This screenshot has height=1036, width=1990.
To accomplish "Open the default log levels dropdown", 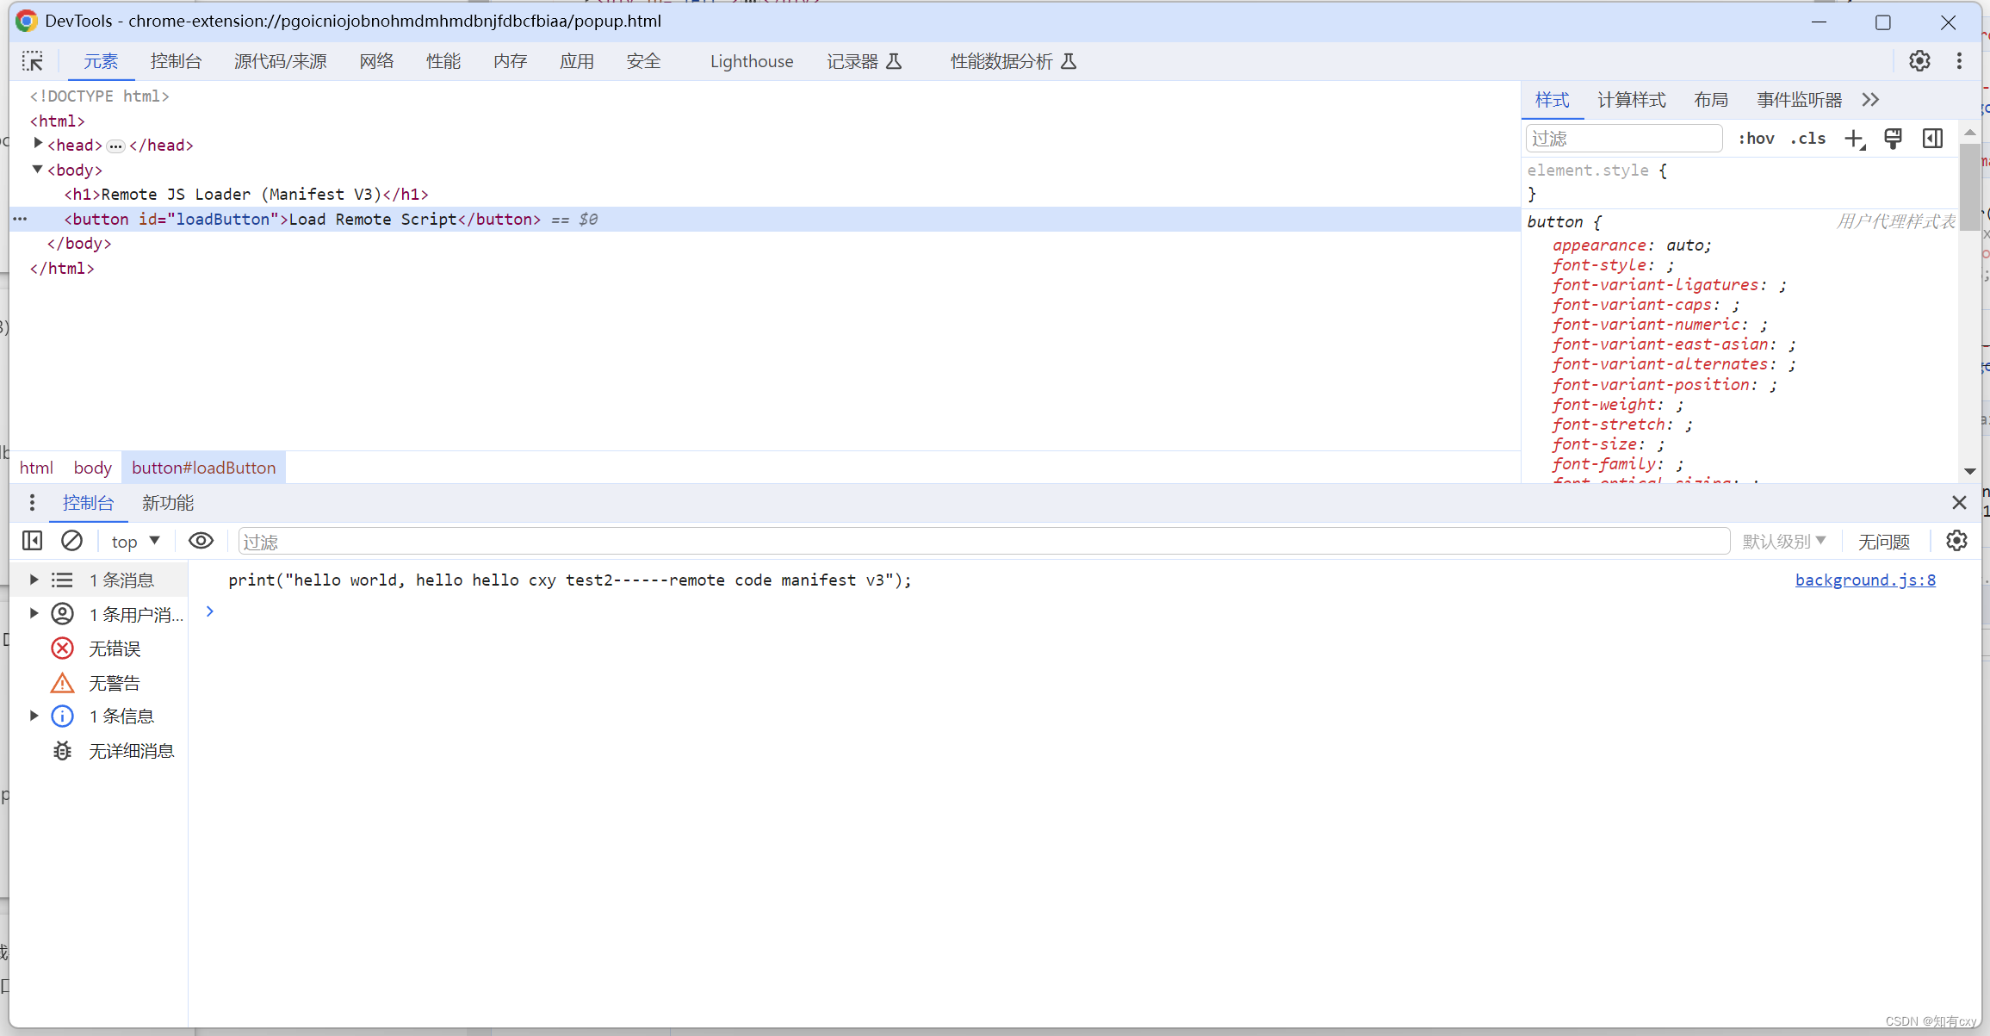I will [1783, 542].
